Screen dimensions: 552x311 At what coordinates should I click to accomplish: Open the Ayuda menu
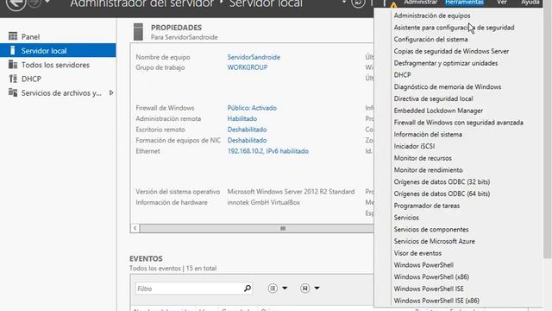pos(530,3)
